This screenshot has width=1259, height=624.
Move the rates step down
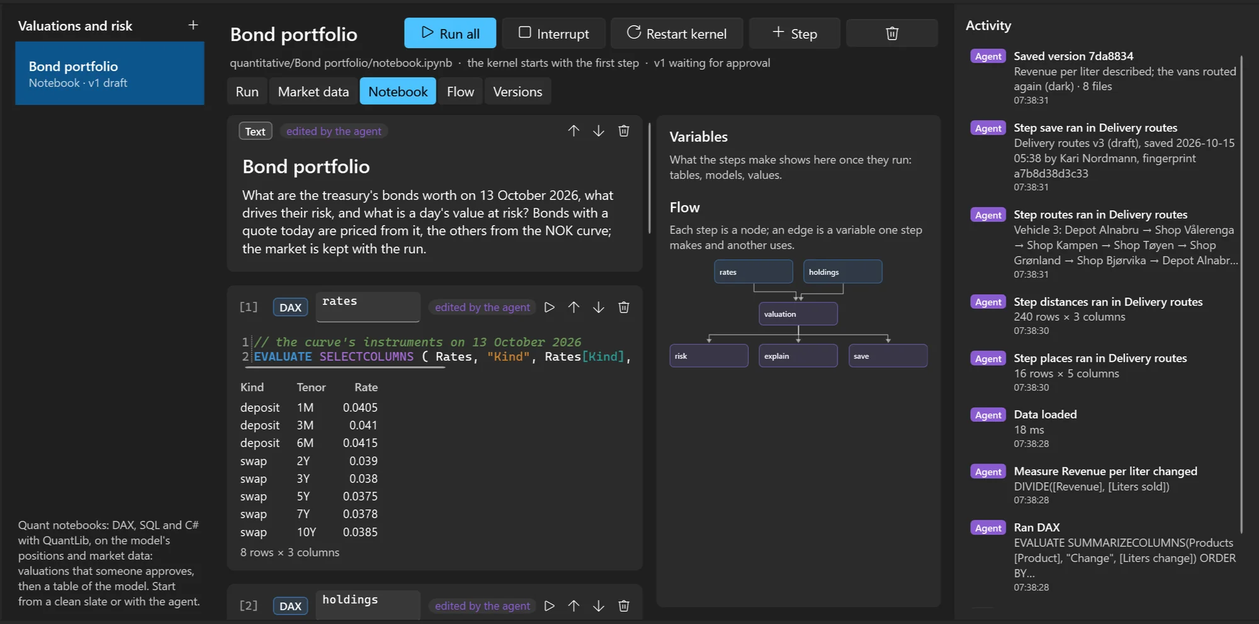(599, 307)
